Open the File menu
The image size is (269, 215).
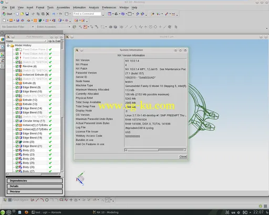click(x=5, y=7)
